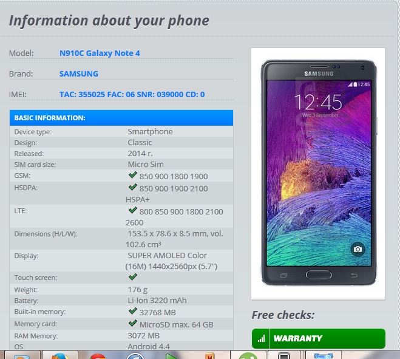
Task: Open Firefox from the taskbar
Action: tap(60, 355)
